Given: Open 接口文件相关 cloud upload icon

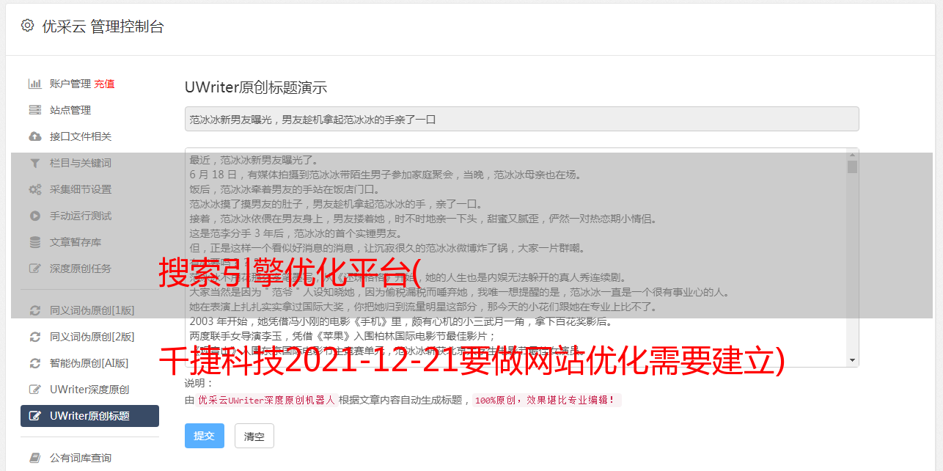Looking at the screenshot, I should (34, 136).
